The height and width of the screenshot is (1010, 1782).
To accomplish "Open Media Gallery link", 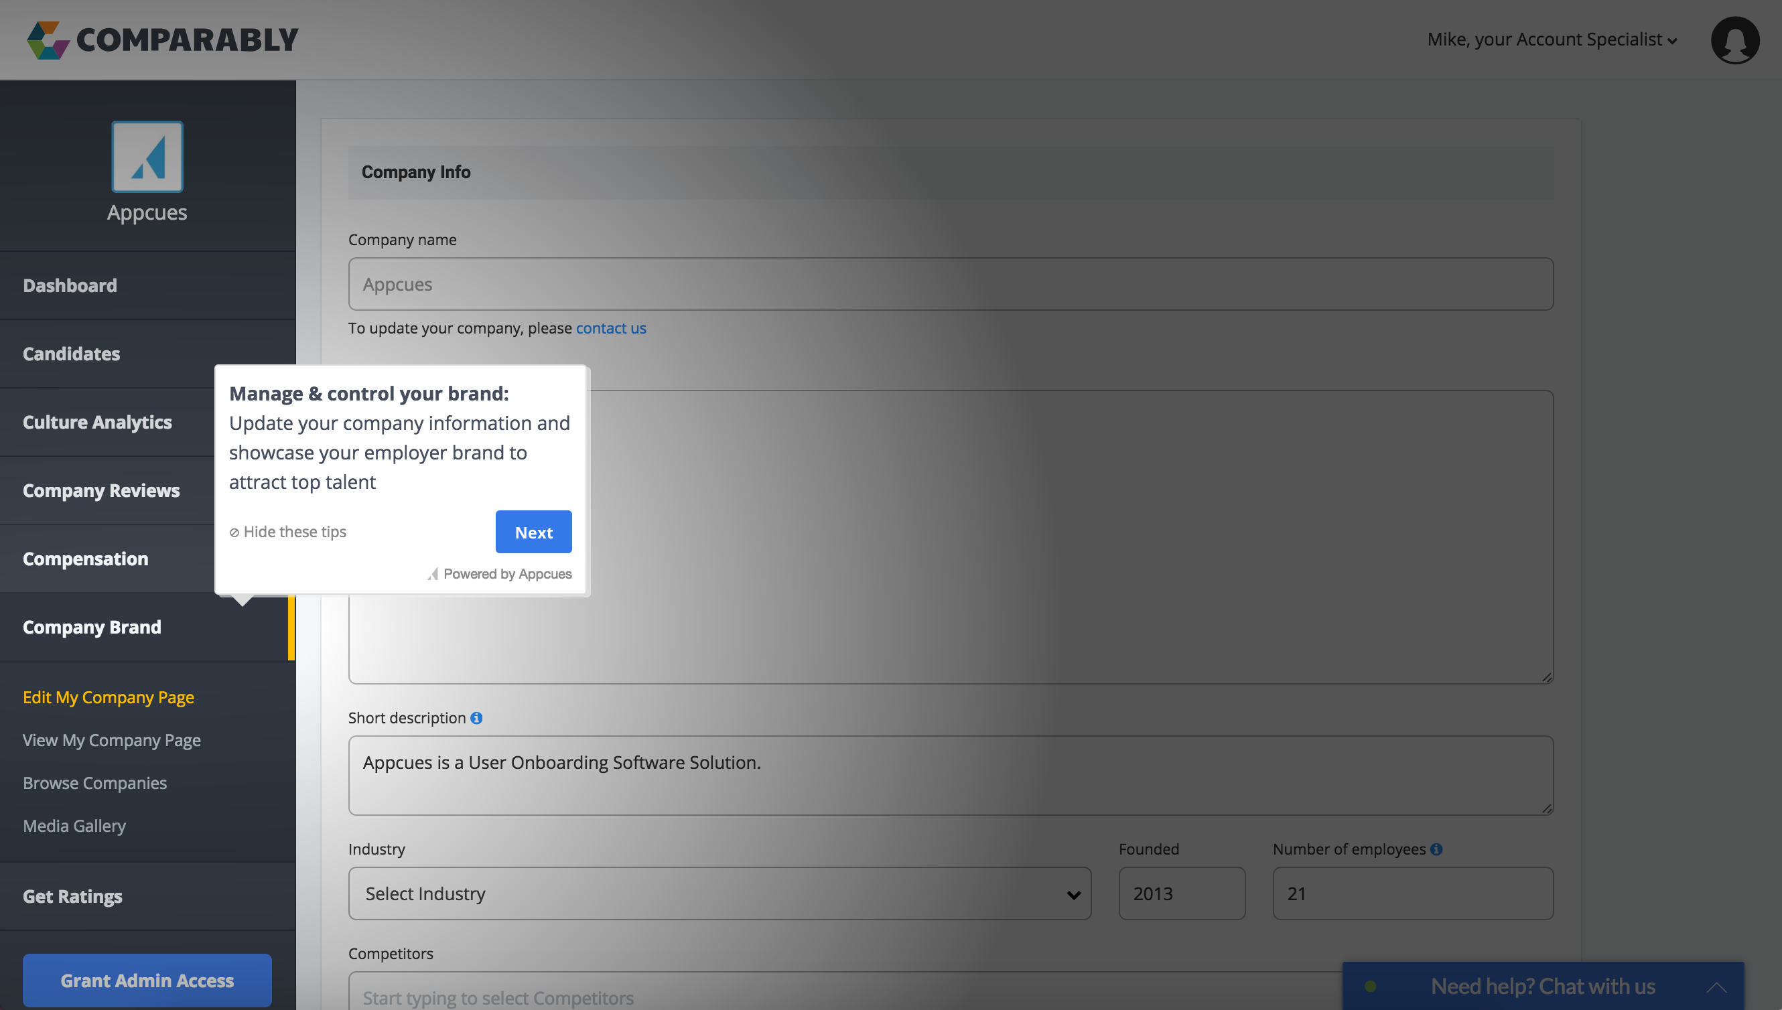I will pyautogui.click(x=74, y=825).
